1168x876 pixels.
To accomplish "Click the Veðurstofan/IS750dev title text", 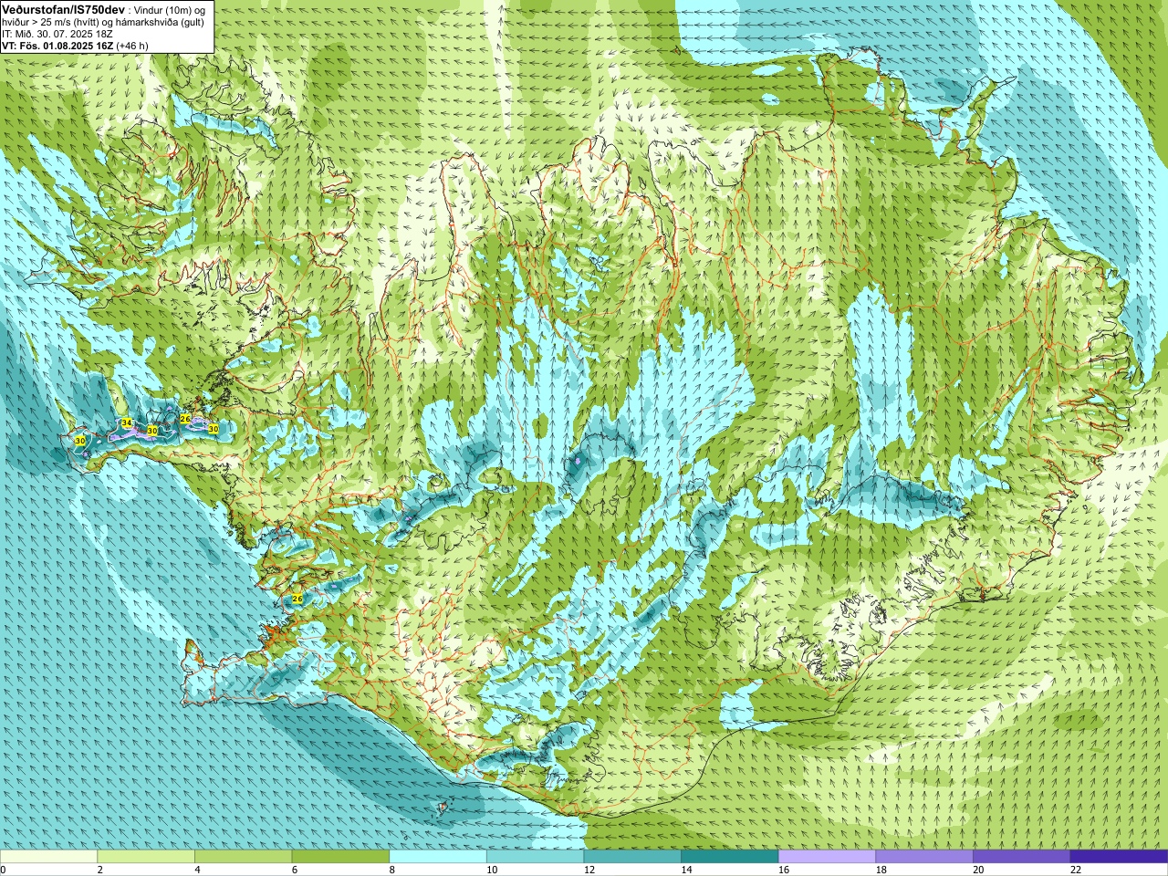I will (x=61, y=9).
